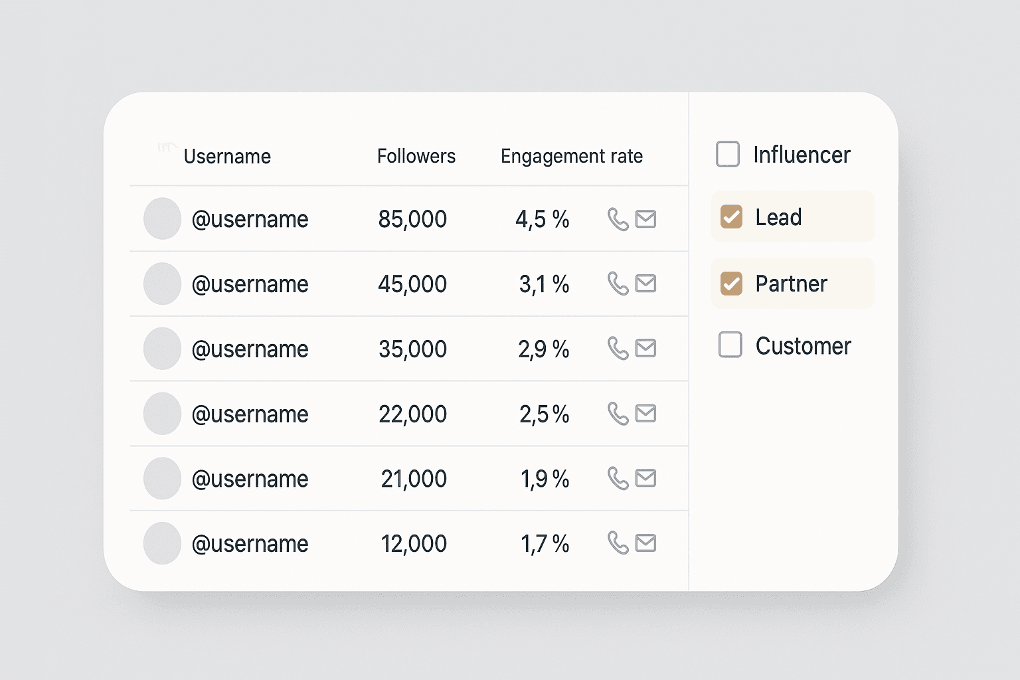
Task: Call the user with 12,000 followers
Action: click(x=618, y=543)
